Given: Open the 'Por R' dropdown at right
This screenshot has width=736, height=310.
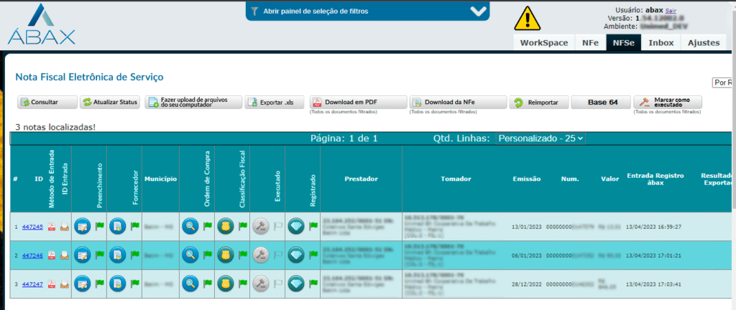Looking at the screenshot, I should click(x=722, y=83).
